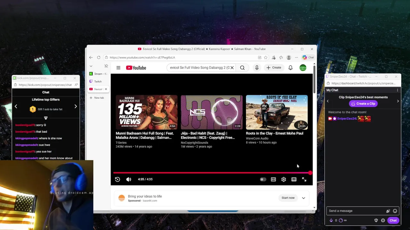Click the Kick chat address bar URL

45,85
